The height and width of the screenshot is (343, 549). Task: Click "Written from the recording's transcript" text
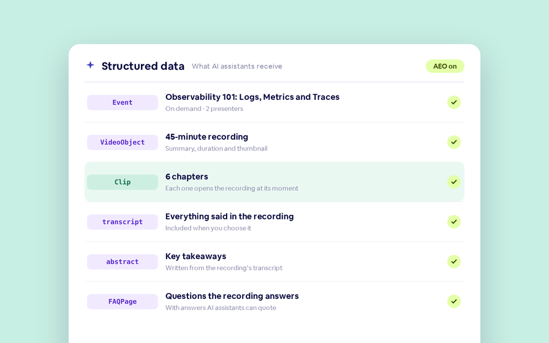224,268
